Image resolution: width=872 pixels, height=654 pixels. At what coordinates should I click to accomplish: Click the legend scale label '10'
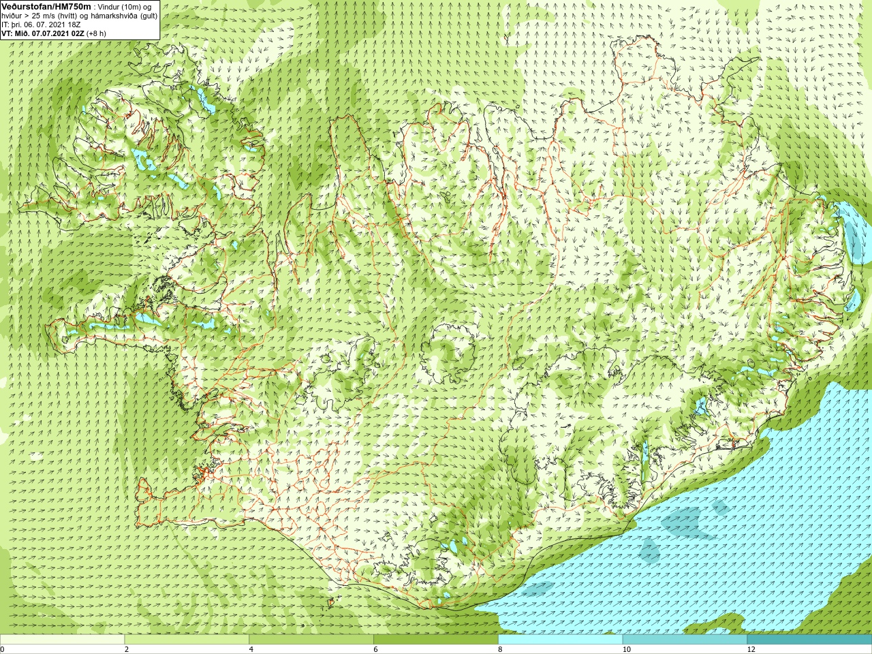pyautogui.click(x=627, y=649)
